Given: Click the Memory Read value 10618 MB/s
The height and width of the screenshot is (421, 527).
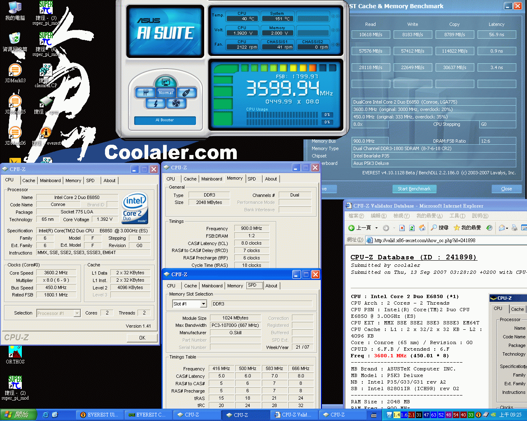Looking at the screenshot, I should (371, 35).
